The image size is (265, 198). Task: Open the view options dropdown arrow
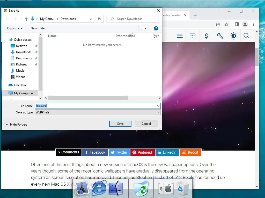click(145, 28)
